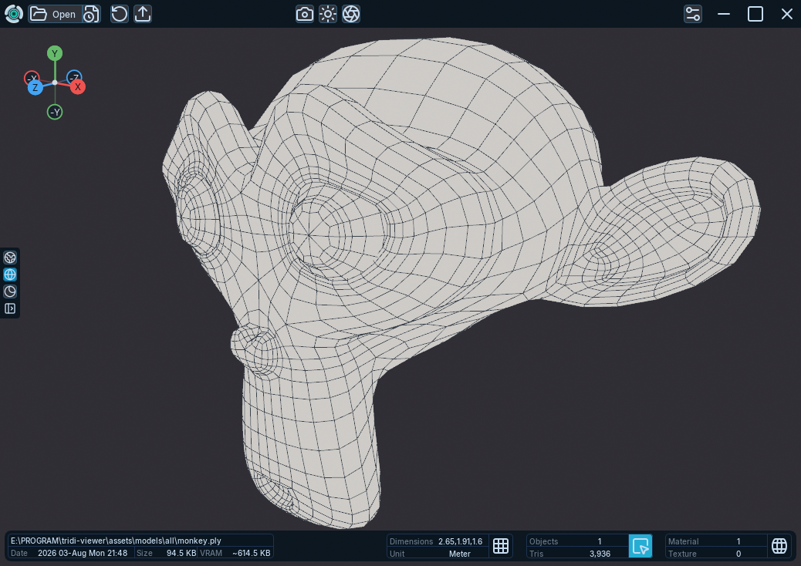801x566 pixels.
Task: Expand the left sidebar panel
Action: tap(10, 308)
